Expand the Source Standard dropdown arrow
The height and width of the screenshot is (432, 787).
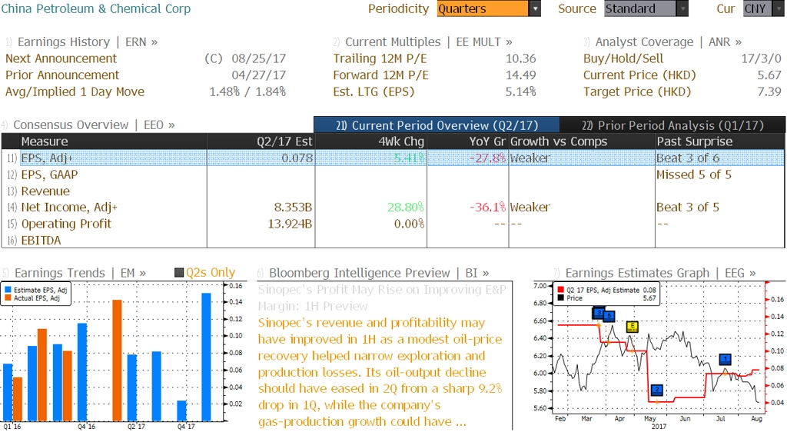pos(682,8)
